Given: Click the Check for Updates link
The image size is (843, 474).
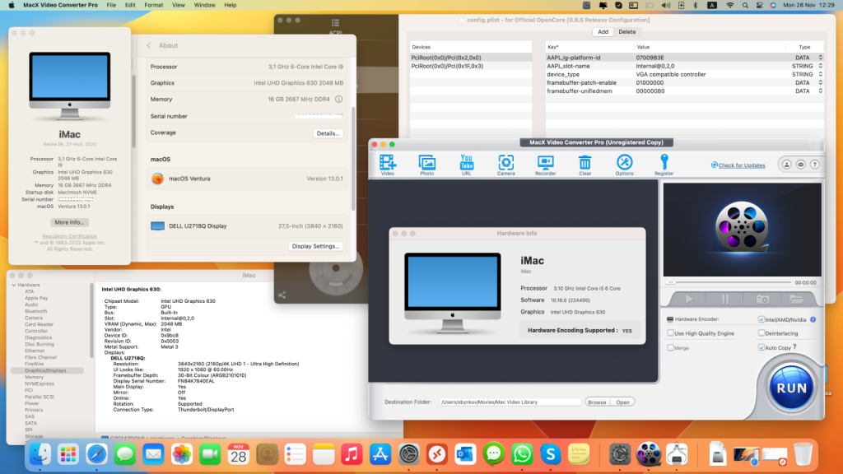Looking at the screenshot, I should click(741, 165).
